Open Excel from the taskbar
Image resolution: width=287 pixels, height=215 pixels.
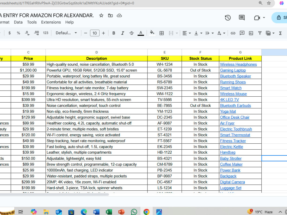(109, 212)
